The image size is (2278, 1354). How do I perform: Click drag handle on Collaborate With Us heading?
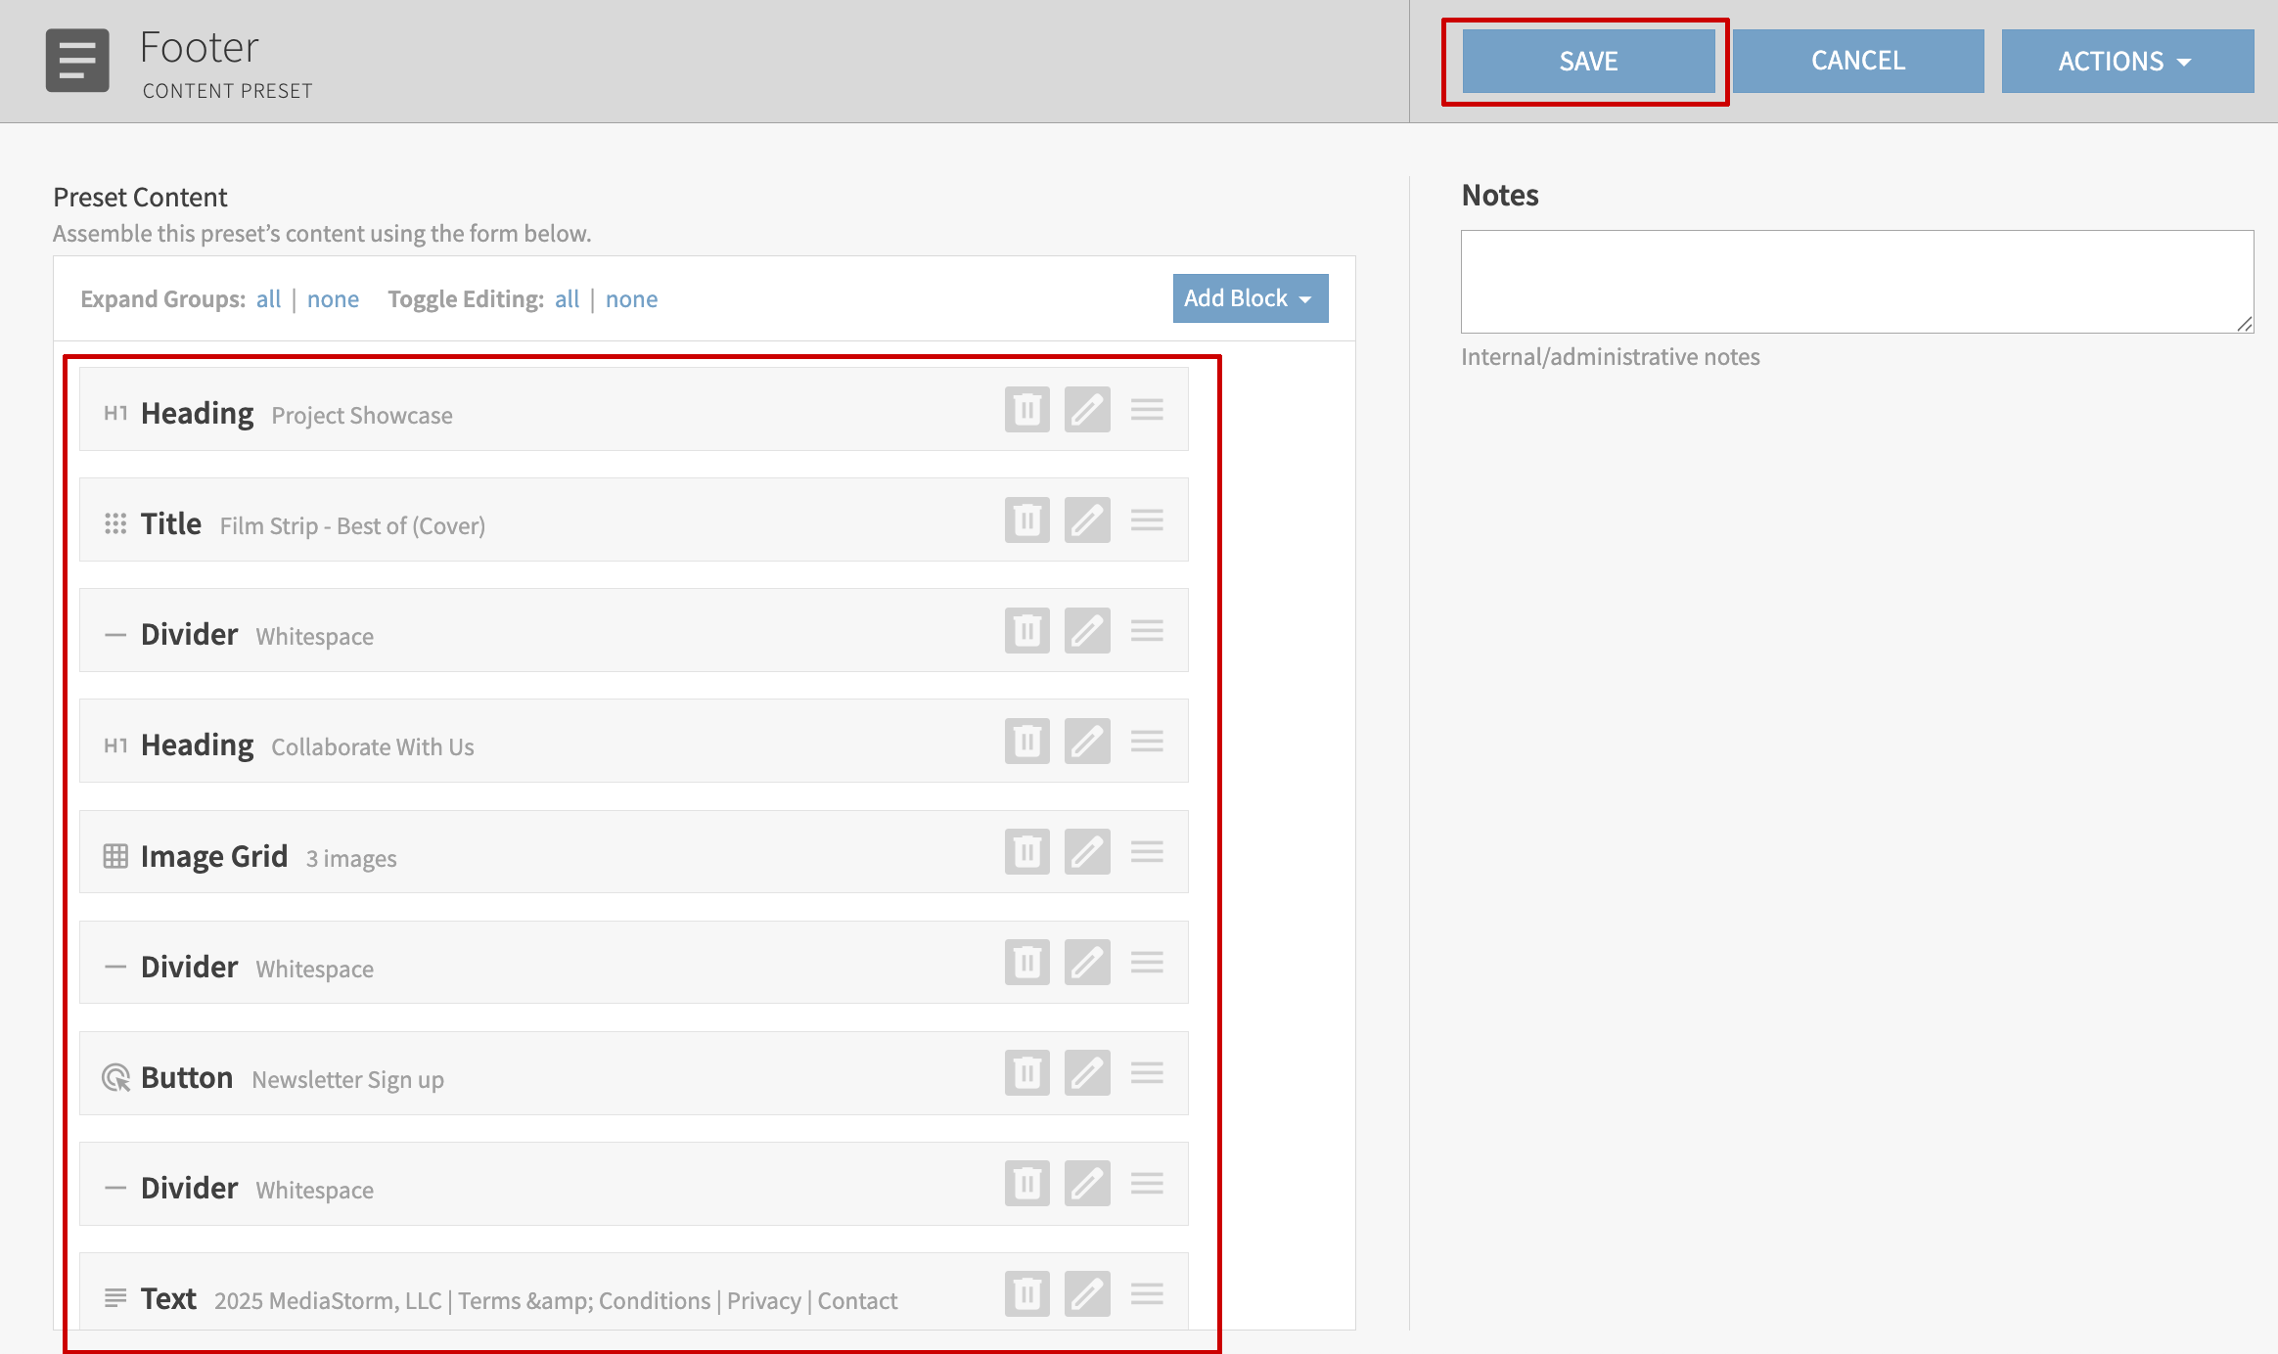pos(1147,741)
